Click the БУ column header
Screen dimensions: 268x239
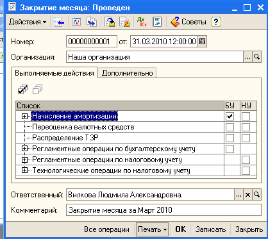232,106
